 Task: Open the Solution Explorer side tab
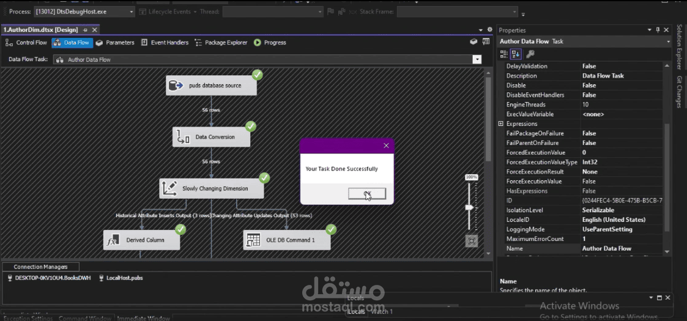pos(678,47)
